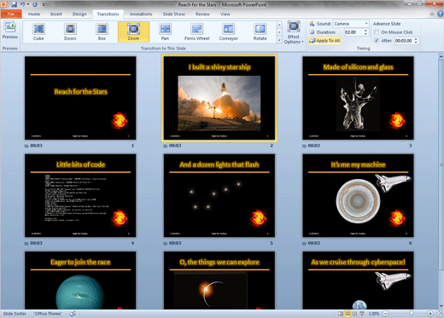Select the Conveyor transition icon
The width and height of the screenshot is (444, 318).
[x=228, y=32]
